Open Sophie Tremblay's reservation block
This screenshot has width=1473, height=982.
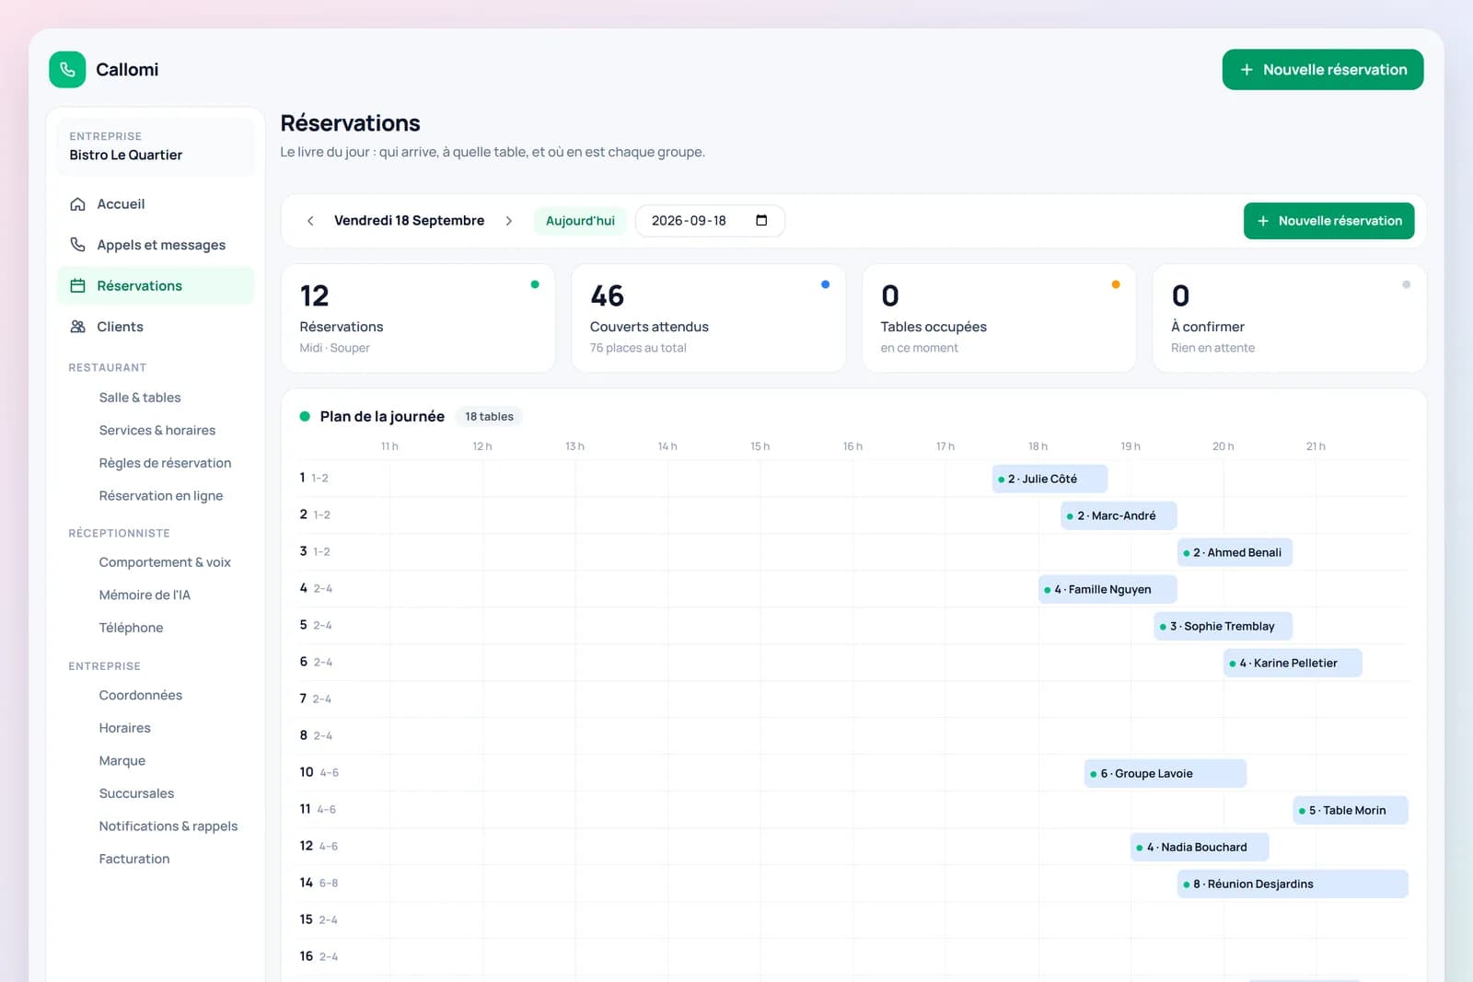coord(1224,626)
